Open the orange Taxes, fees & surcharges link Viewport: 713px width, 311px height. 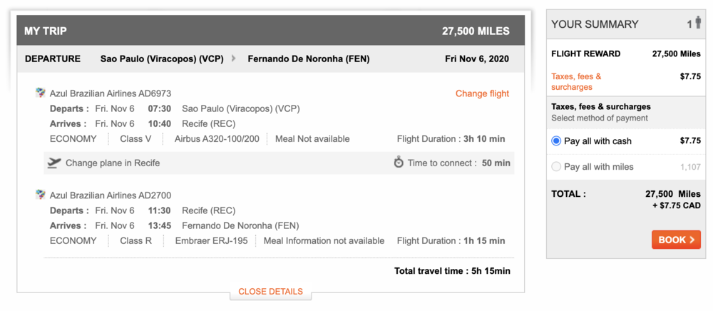click(x=576, y=81)
